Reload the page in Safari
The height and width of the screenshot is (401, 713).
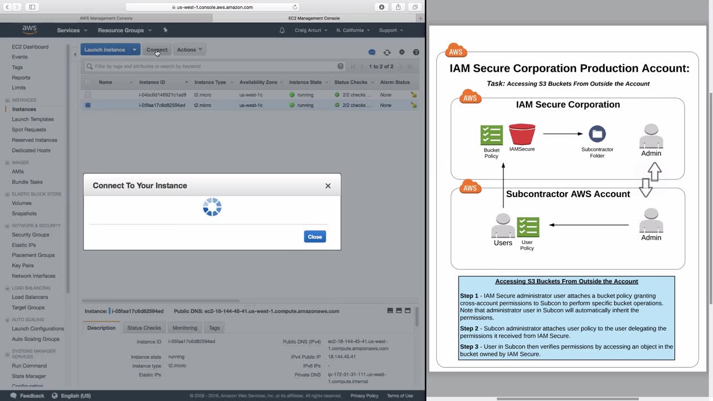[295, 7]
